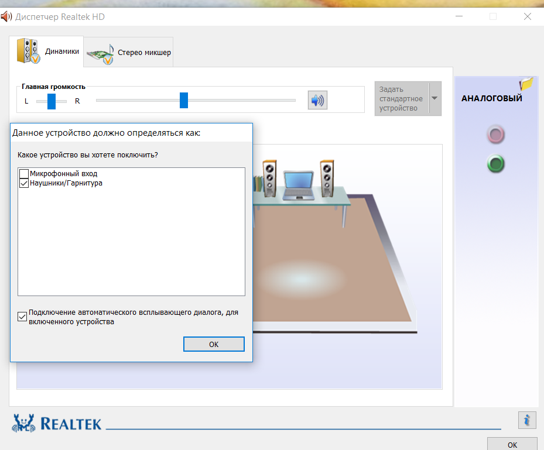Click the dialog title Данное устройство должно определяться как:
The height and width of the screenshot is (450, 544).
(x=106, y=133)
